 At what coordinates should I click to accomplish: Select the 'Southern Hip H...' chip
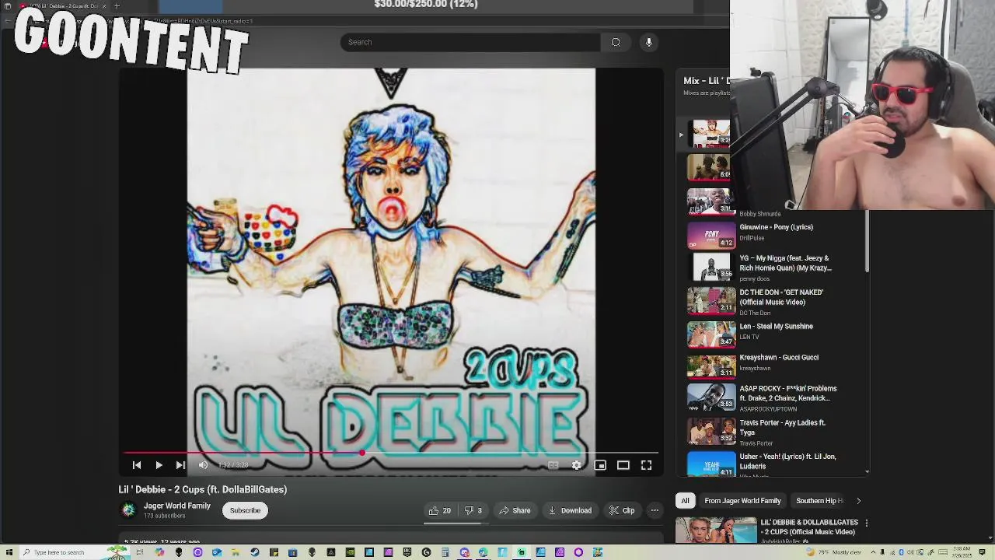(819, 501)
